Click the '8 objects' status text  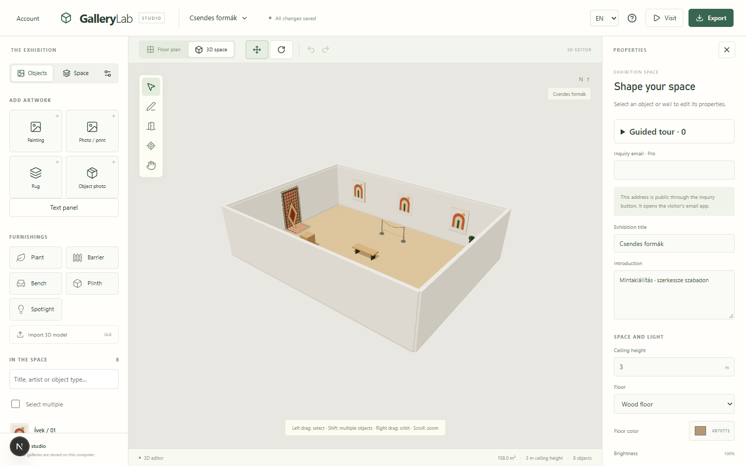[x=582, y=458]
